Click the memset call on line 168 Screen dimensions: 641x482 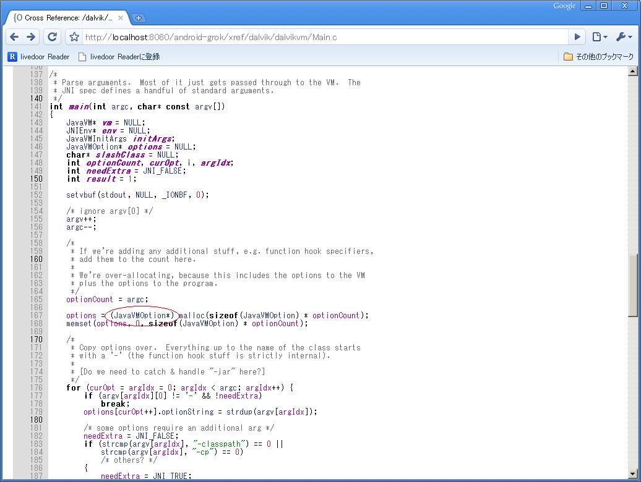point(79,323)
